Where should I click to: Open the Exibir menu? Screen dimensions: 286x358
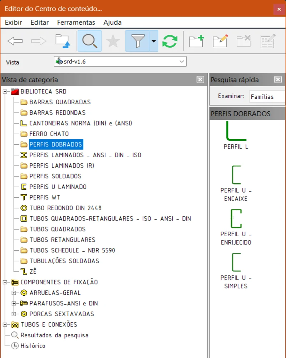point(13,22)
